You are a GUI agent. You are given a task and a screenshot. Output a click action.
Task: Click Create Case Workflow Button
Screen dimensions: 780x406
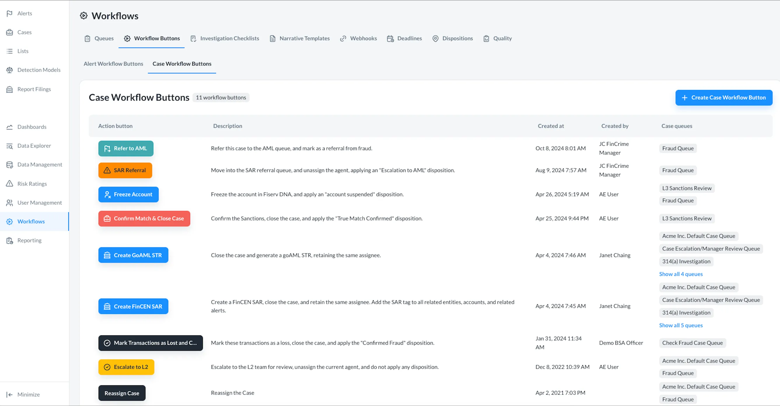click(723, 98)
